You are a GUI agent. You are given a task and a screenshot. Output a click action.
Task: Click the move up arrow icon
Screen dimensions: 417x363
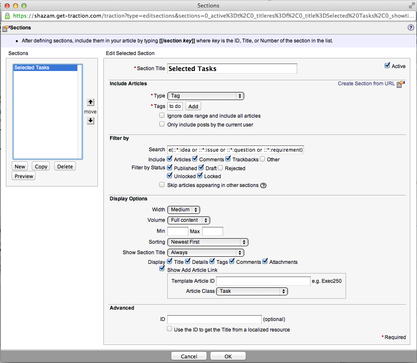pyautogui.click(x=90, y=102)
